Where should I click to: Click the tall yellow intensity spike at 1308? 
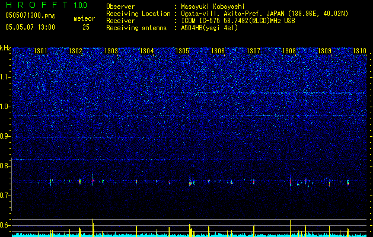click(x=290, y=228)
